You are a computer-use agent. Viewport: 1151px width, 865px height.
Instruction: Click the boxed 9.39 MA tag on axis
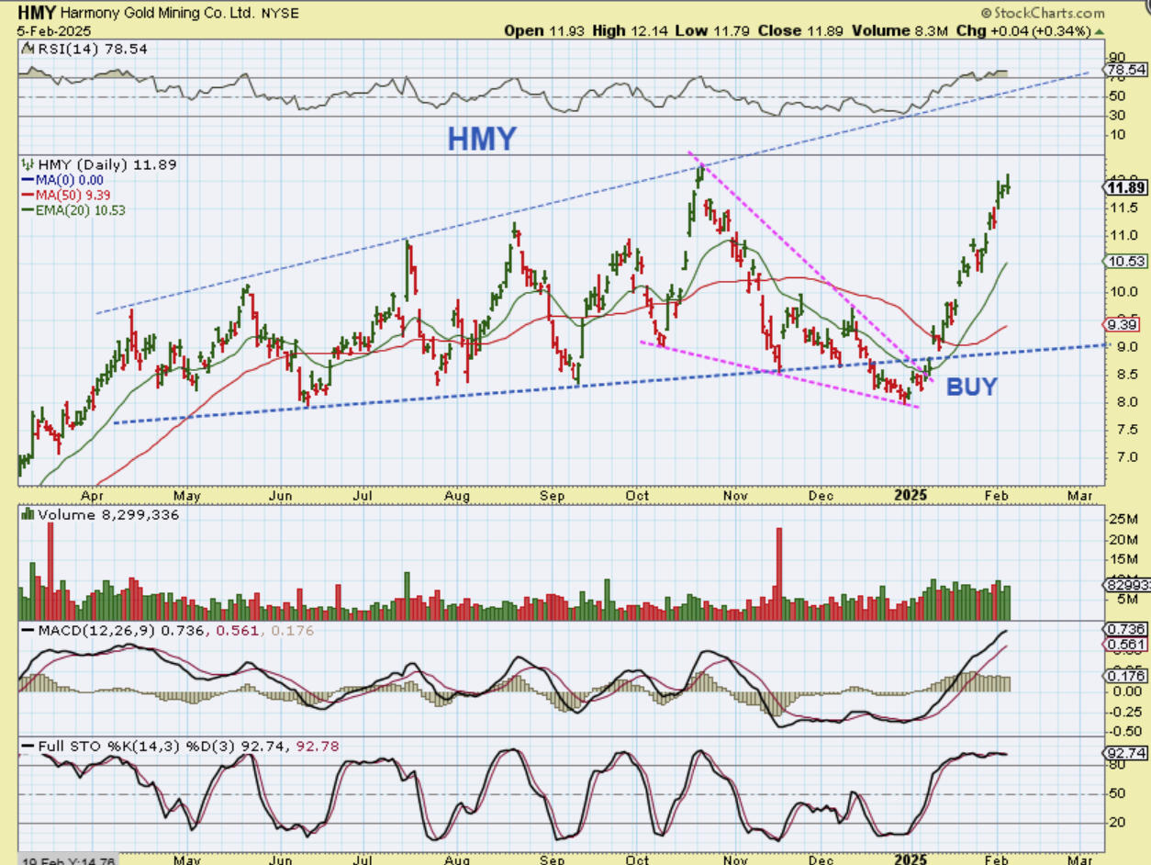click(x=1122, y=324)
